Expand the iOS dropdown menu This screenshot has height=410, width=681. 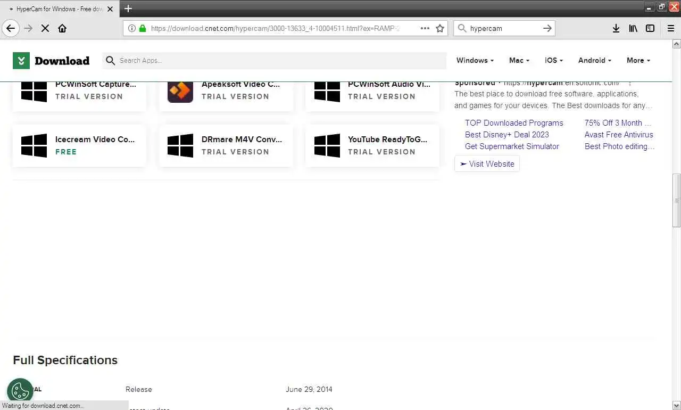coord(554,61)
